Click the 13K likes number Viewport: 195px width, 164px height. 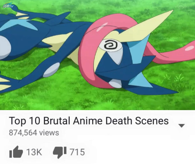coord(34,152)
